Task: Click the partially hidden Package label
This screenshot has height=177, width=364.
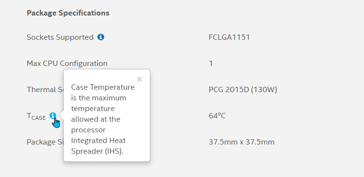Action: (x=45, y=142)
